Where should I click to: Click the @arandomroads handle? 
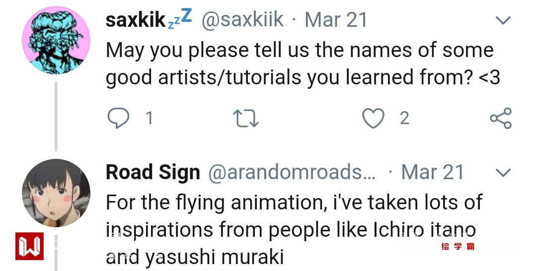click(292, 172)
